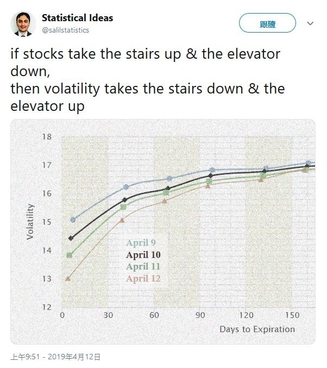This screenshot has width=327, height=368.
Task: Click the April 11 legend label
Action: [143, 266]
